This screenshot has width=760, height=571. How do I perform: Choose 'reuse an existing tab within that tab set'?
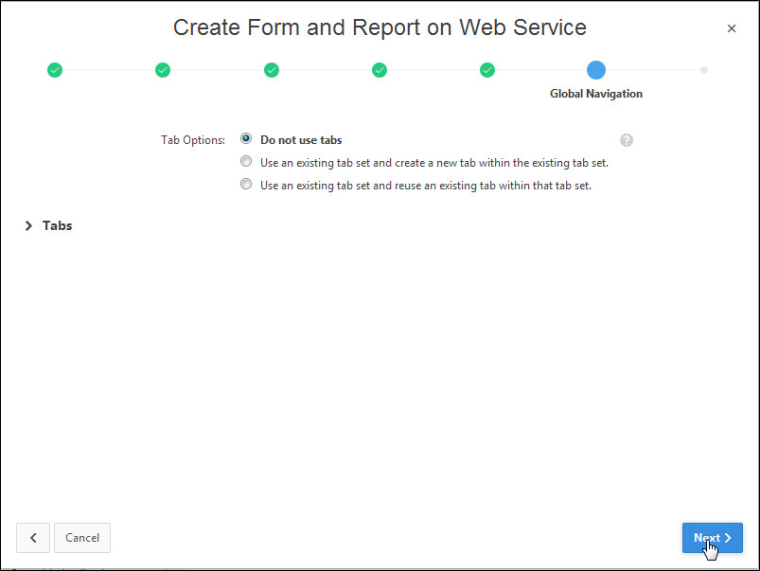(x=246, y=184)
